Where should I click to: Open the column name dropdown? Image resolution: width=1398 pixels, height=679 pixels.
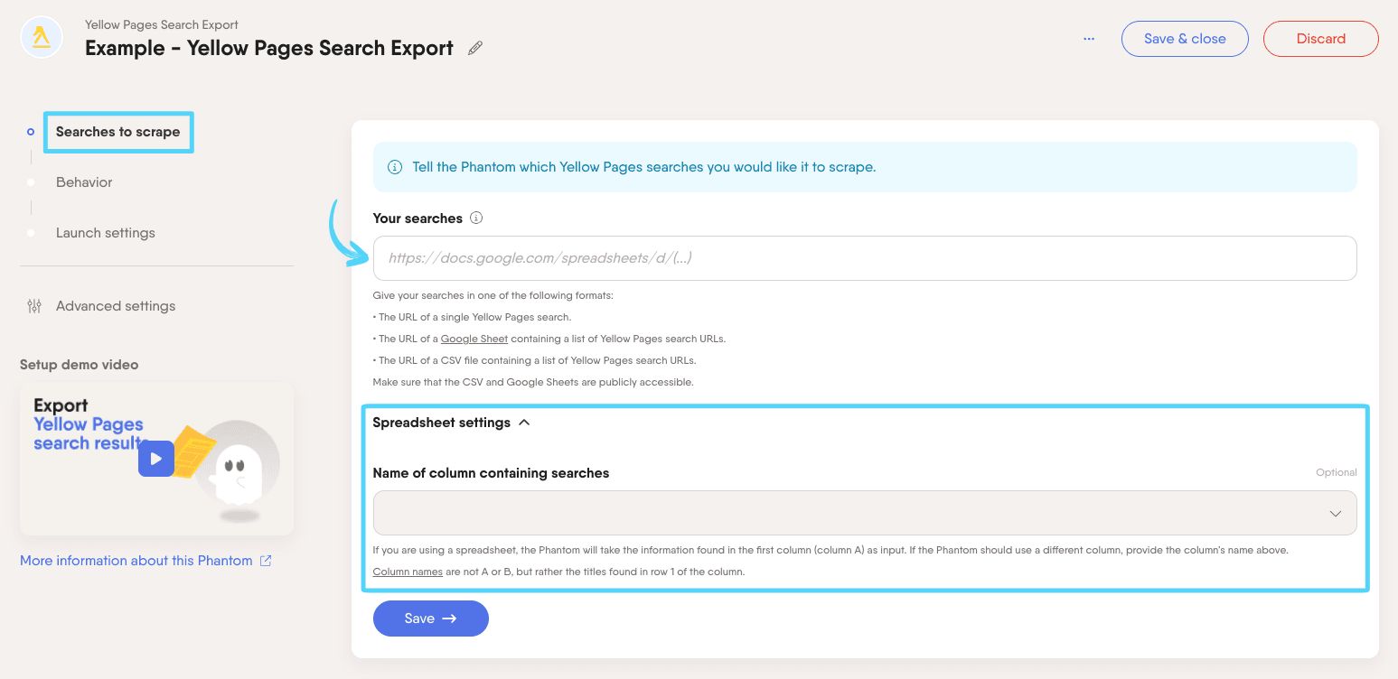tap(865, 513)
